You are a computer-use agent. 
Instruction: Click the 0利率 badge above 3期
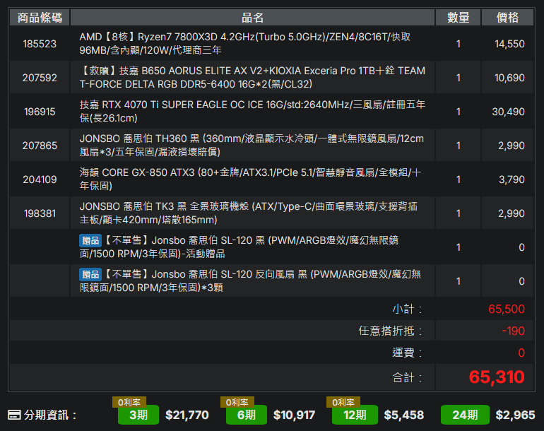pos(129,402)
